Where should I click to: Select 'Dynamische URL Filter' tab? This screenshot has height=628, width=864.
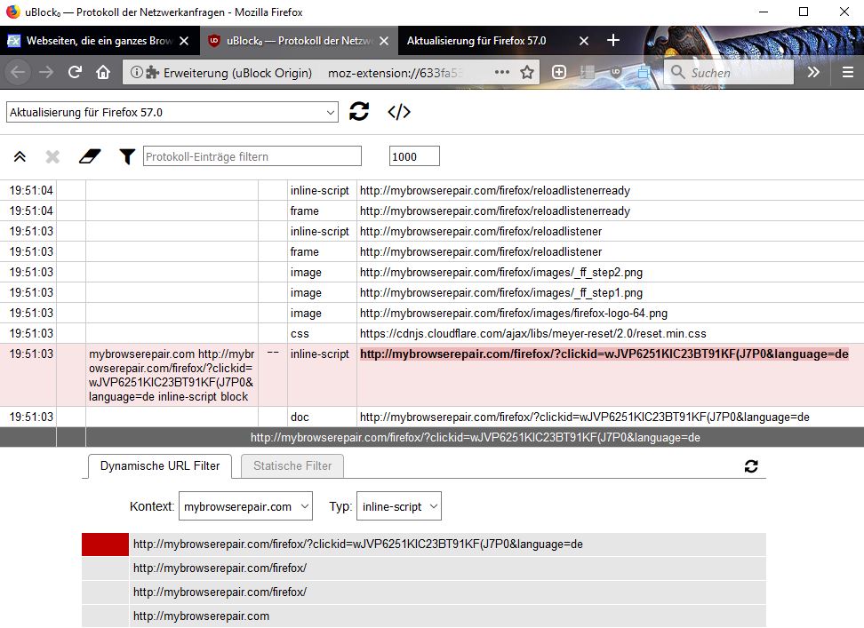coord(160,465)
